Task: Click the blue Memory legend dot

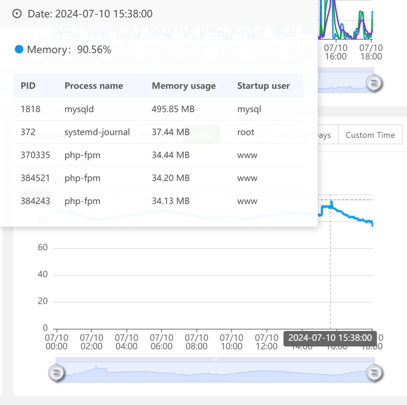Action: pyautogui.click(x=19, y=49)
